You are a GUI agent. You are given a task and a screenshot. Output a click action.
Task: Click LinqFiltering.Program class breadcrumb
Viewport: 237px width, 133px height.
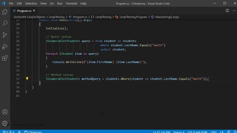133,17
